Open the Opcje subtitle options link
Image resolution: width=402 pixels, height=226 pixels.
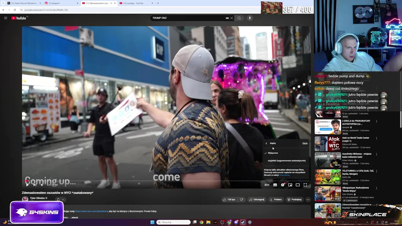(305, 143)
